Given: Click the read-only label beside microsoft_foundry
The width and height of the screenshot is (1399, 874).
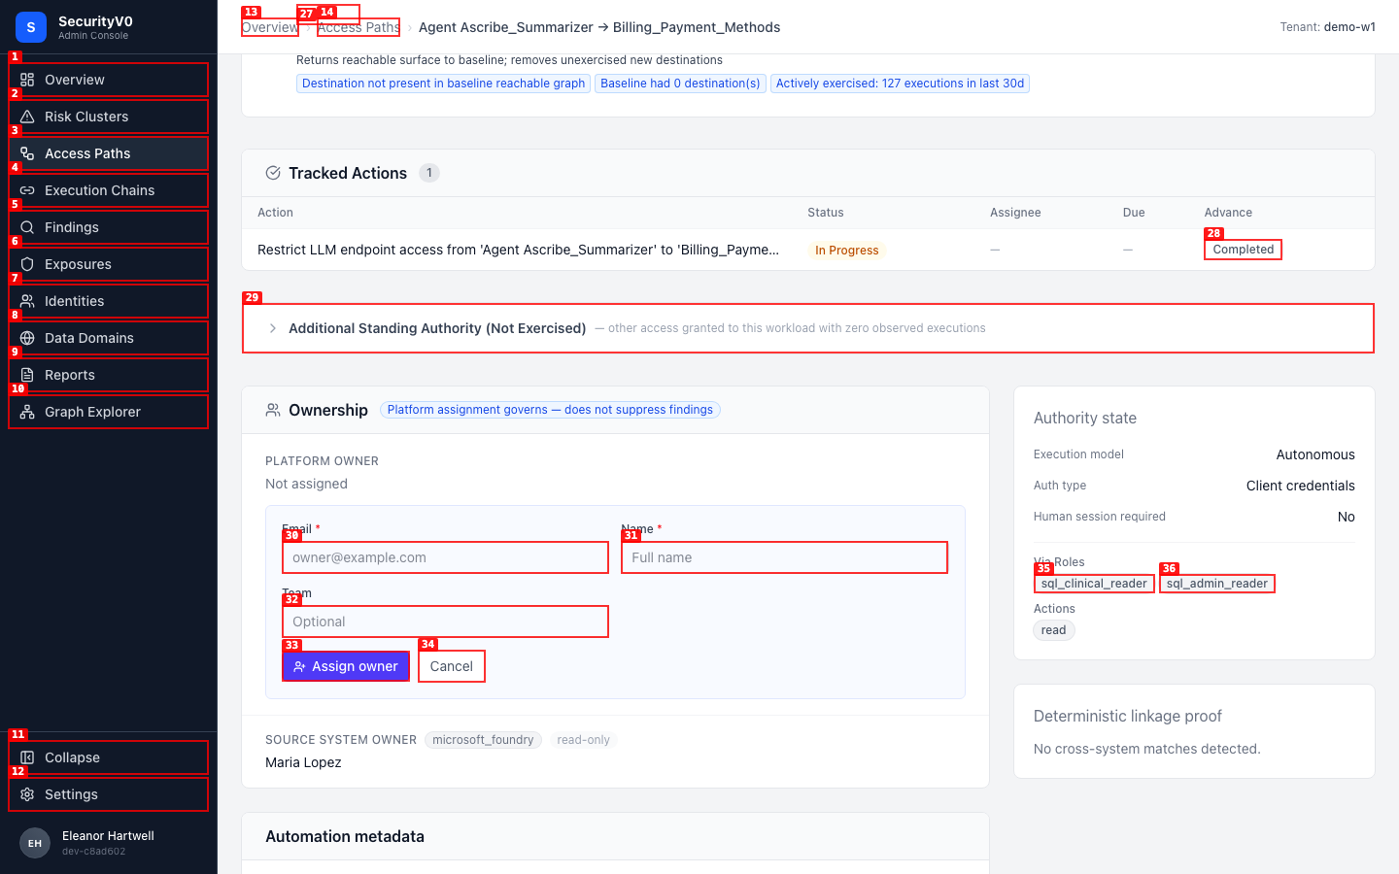Looking at the screenshot, I should click(583, 740).
